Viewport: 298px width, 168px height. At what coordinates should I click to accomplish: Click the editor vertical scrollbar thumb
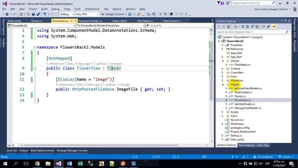211,70
